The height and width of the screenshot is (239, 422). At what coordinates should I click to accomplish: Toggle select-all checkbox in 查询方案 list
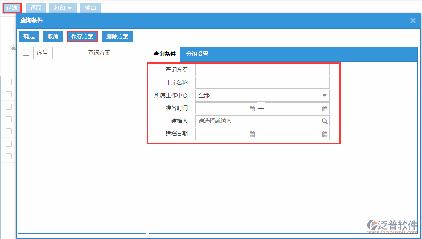26,53
